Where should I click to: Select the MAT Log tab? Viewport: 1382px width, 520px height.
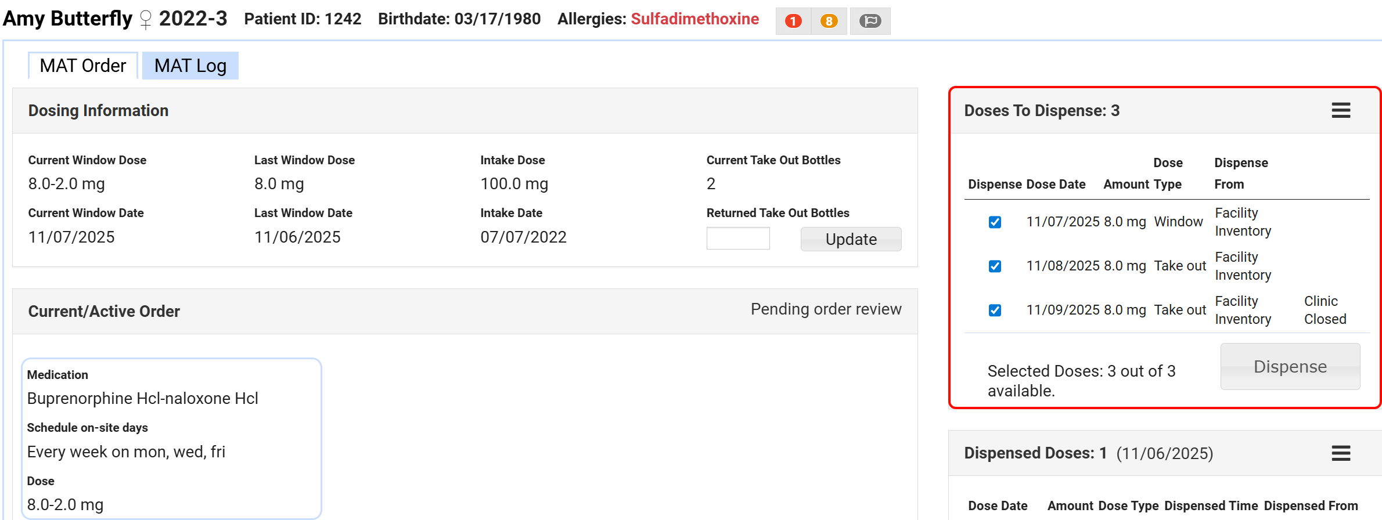190,66
